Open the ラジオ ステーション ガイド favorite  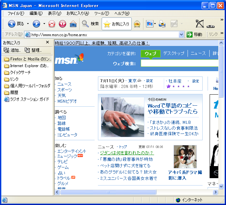(x=27, y=99)
